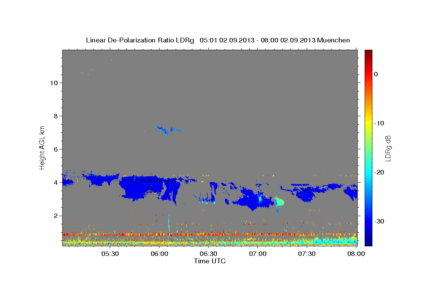Click the small cloud echo near 7 km

(169, 130)
